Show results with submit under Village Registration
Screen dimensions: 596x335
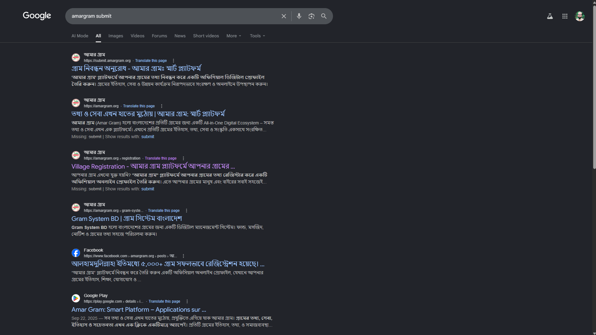pyautogui.click(x=148, y=189)
